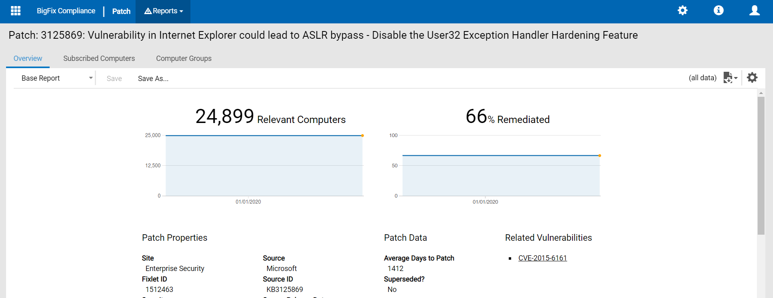Open the user account icon
Screen dimensions: 773x298
click(754, 10)
